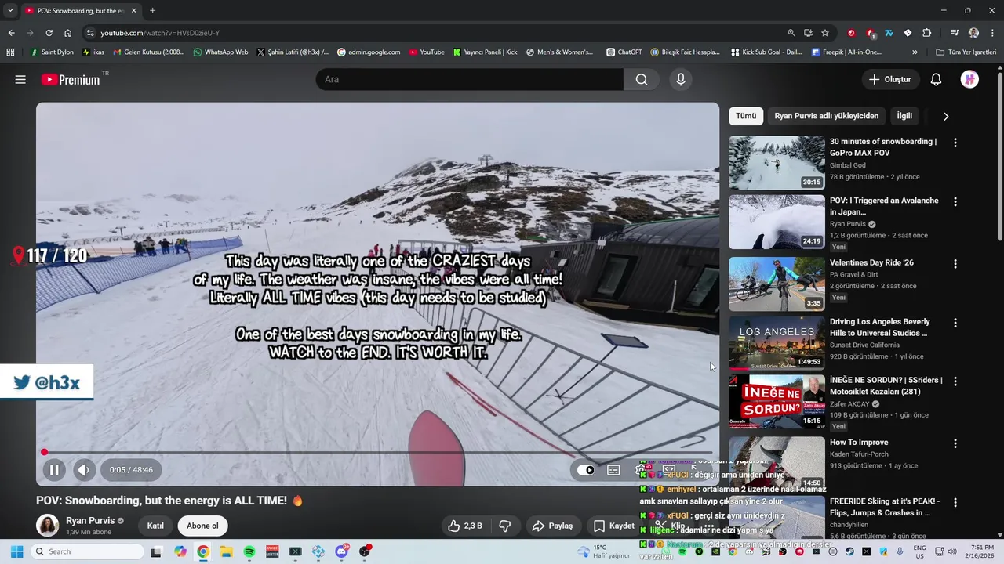Open the notifications bell

point(936,79)
